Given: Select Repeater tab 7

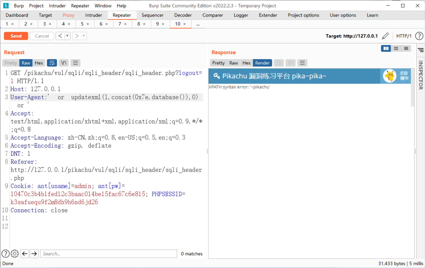Looking at the screenshot, I should pos(120,24).
